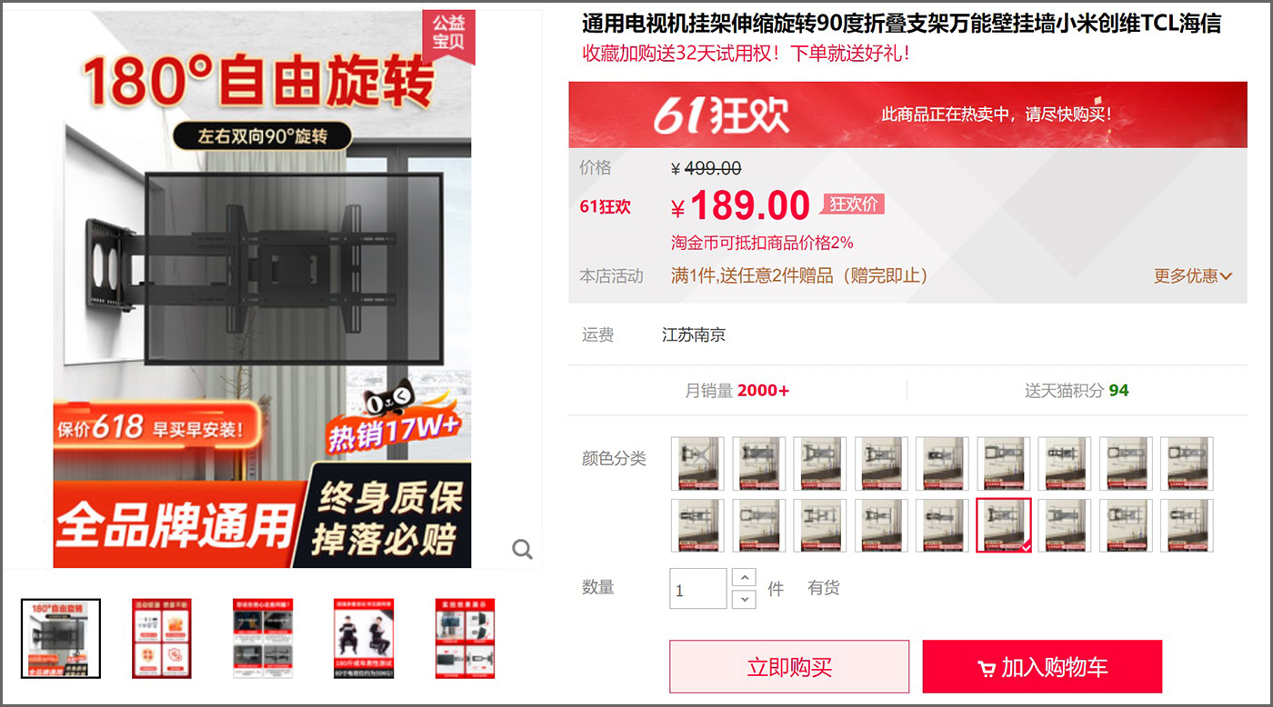This screenshot has width=1273, height=707.
Task: Click 满1件,送任意2件赠品 store promotion link
Action: (x=799, y=275)
